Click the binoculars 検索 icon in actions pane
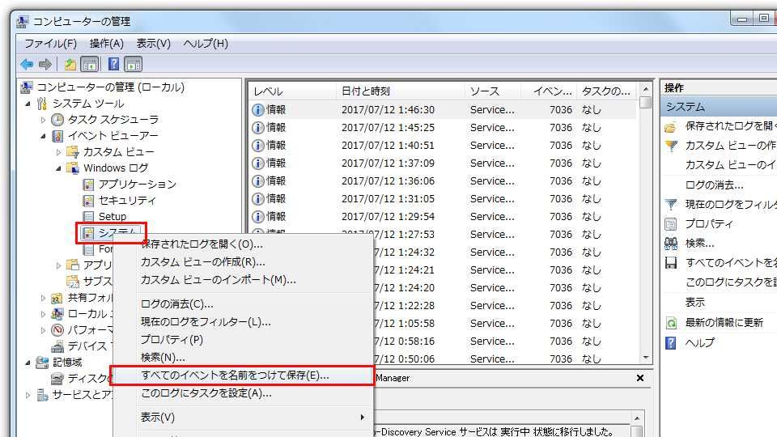Viewport: 777px width, 437px height. [671, 243]
